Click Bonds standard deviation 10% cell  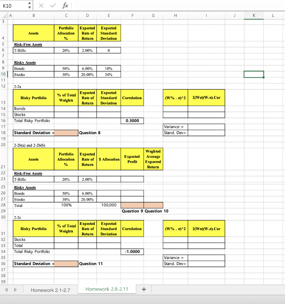point(109,69)
